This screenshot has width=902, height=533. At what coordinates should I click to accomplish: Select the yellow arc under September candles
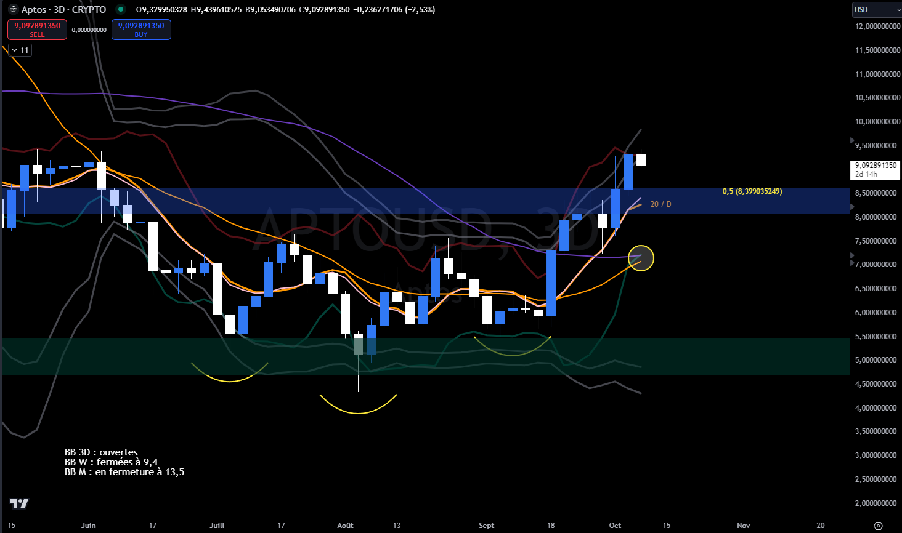[x=512, y=354]
